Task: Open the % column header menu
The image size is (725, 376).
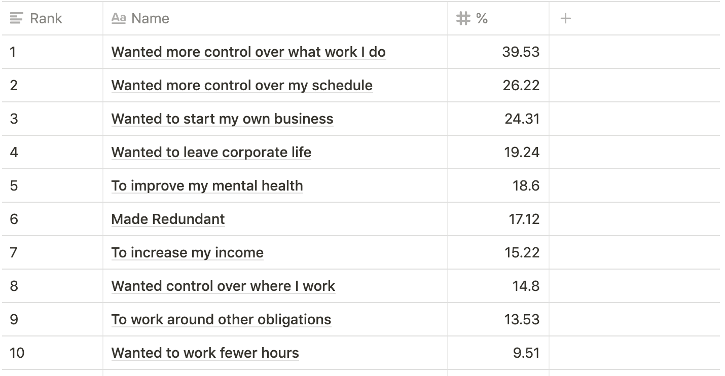Action: [498, 19]
